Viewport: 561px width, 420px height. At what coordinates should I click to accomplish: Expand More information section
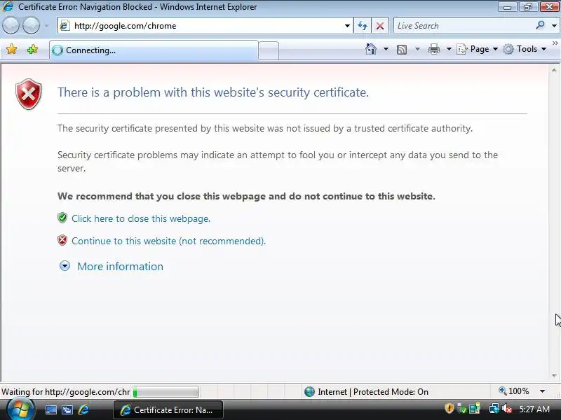pos(65,266)
